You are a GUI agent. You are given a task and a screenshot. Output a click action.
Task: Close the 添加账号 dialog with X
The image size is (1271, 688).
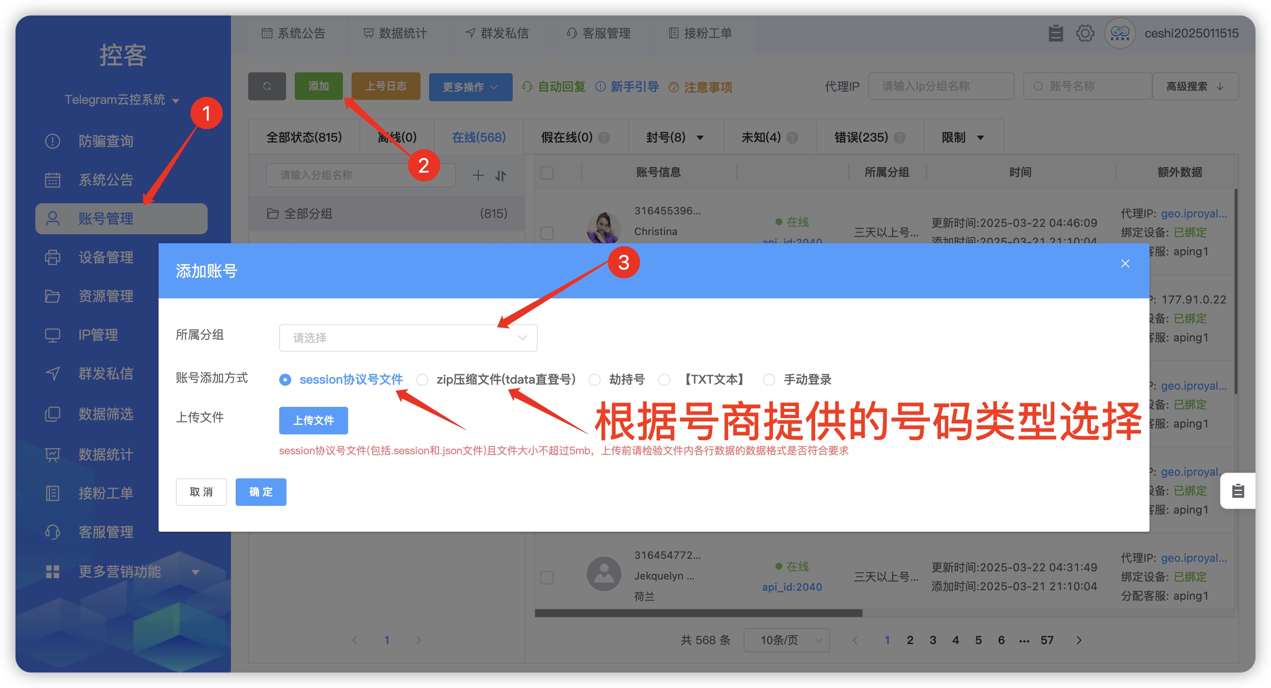point(1125,264)
